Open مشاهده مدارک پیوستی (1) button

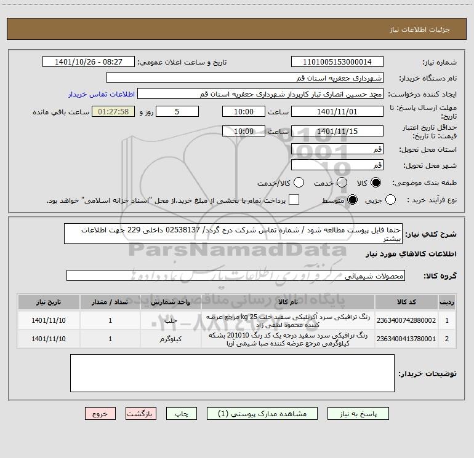[x=262, y=414]
